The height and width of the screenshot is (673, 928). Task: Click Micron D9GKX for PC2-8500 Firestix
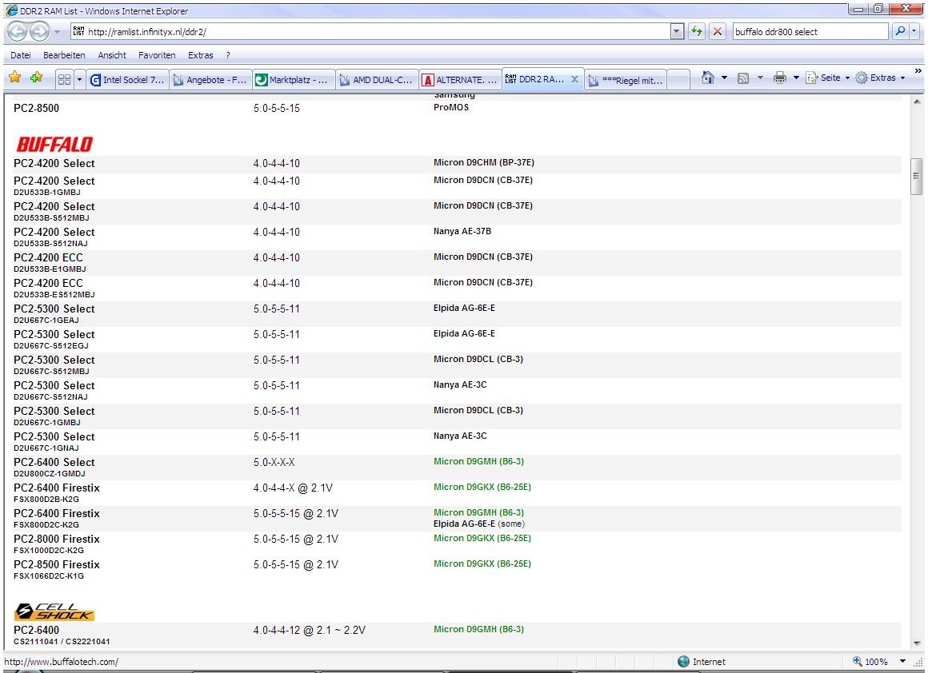pyautogui.click(x=482, y=563)
